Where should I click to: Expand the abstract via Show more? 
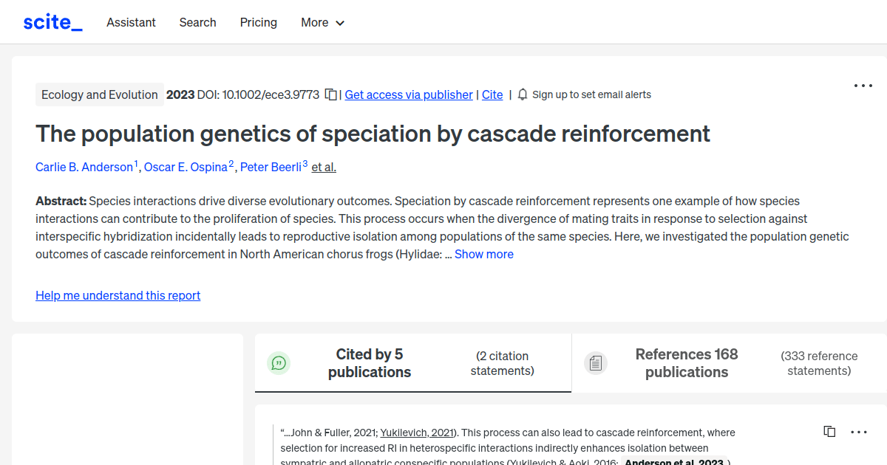pyautogui.click(x=483, y=254)
